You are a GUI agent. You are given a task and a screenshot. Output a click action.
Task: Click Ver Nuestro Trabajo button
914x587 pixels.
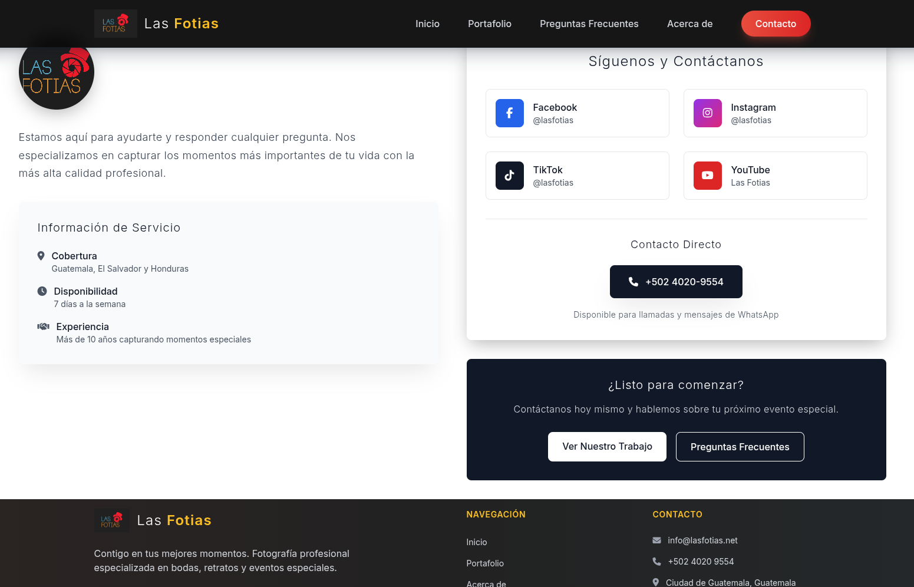(607, 447)
